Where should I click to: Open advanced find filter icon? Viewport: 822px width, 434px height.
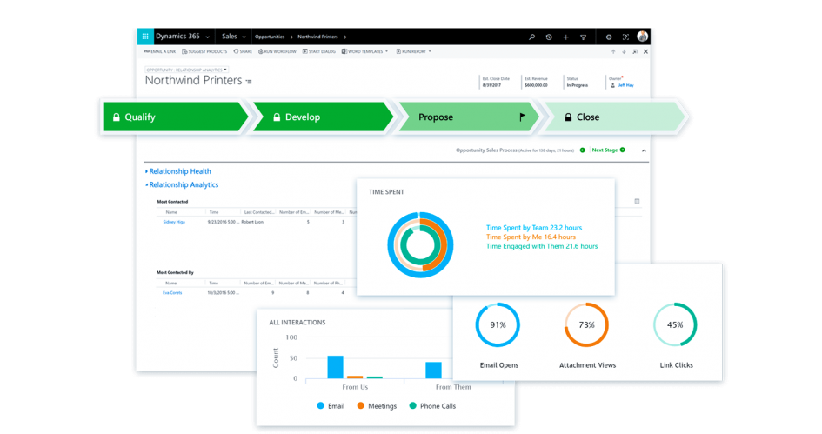pyautogui.click(x=583, y=37)
